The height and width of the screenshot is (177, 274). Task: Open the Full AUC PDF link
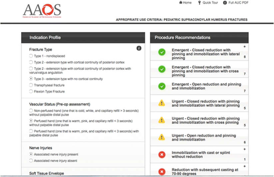pos(236,3)
